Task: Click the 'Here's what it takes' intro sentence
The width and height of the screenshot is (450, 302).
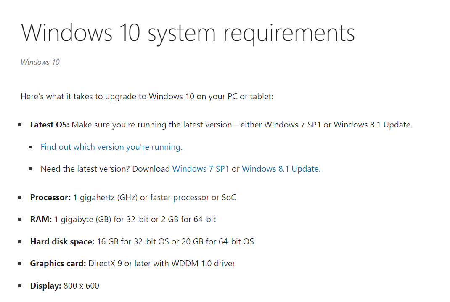Action: tap(147, 96)
